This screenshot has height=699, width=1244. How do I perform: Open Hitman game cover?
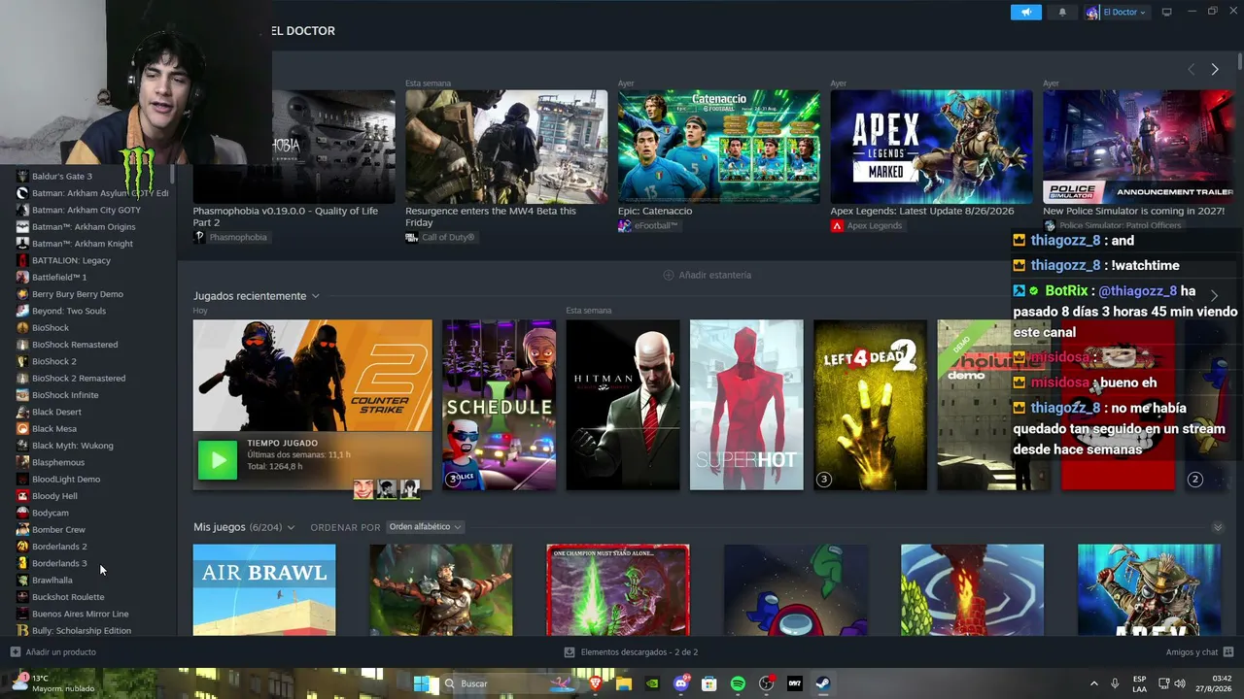(623, 405)
